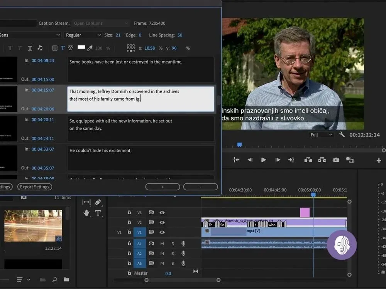Enable voice-over record on track A2
This screenshot has width=386, height=289.
tap(183, 254)
